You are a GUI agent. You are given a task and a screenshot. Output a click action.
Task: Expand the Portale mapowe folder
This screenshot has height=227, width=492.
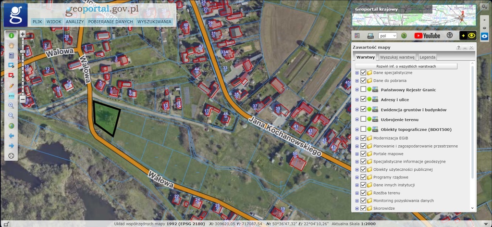[x=357, y=153]
